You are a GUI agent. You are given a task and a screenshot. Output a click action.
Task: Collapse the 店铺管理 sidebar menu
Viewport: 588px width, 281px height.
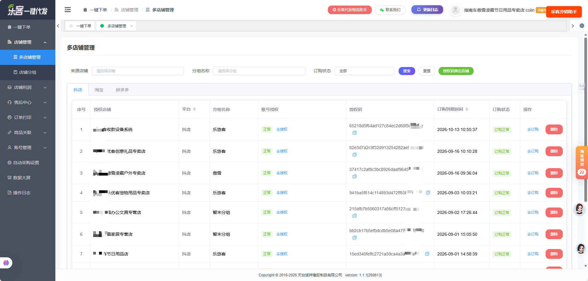pos(28,42)
